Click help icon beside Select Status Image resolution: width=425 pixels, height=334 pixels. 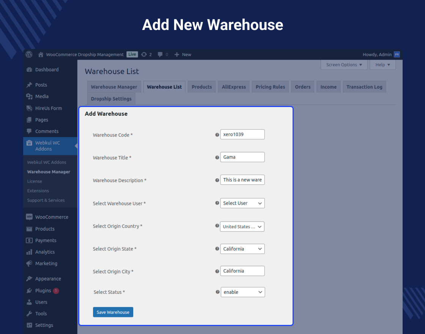click(x=217, y=292)
